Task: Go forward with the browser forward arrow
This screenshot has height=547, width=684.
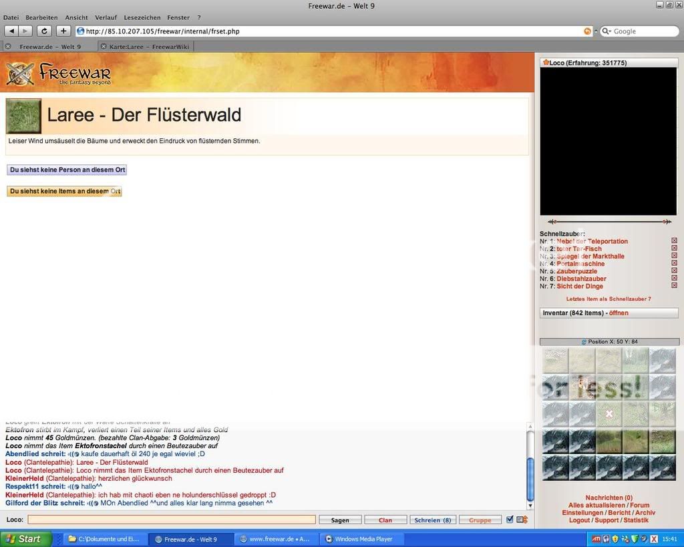Action: (x=25, y=31)
